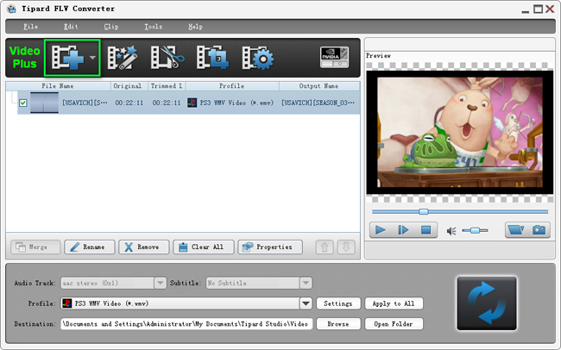
Task: Click the '[USAVICH][SEASON_03' output name cell
Action: pyautogui.click(x=318, y=103)
